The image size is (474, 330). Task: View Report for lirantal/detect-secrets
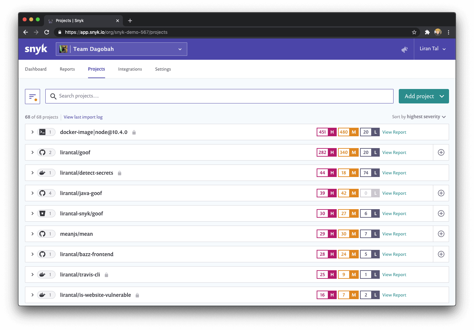click(x=394, y=173)
